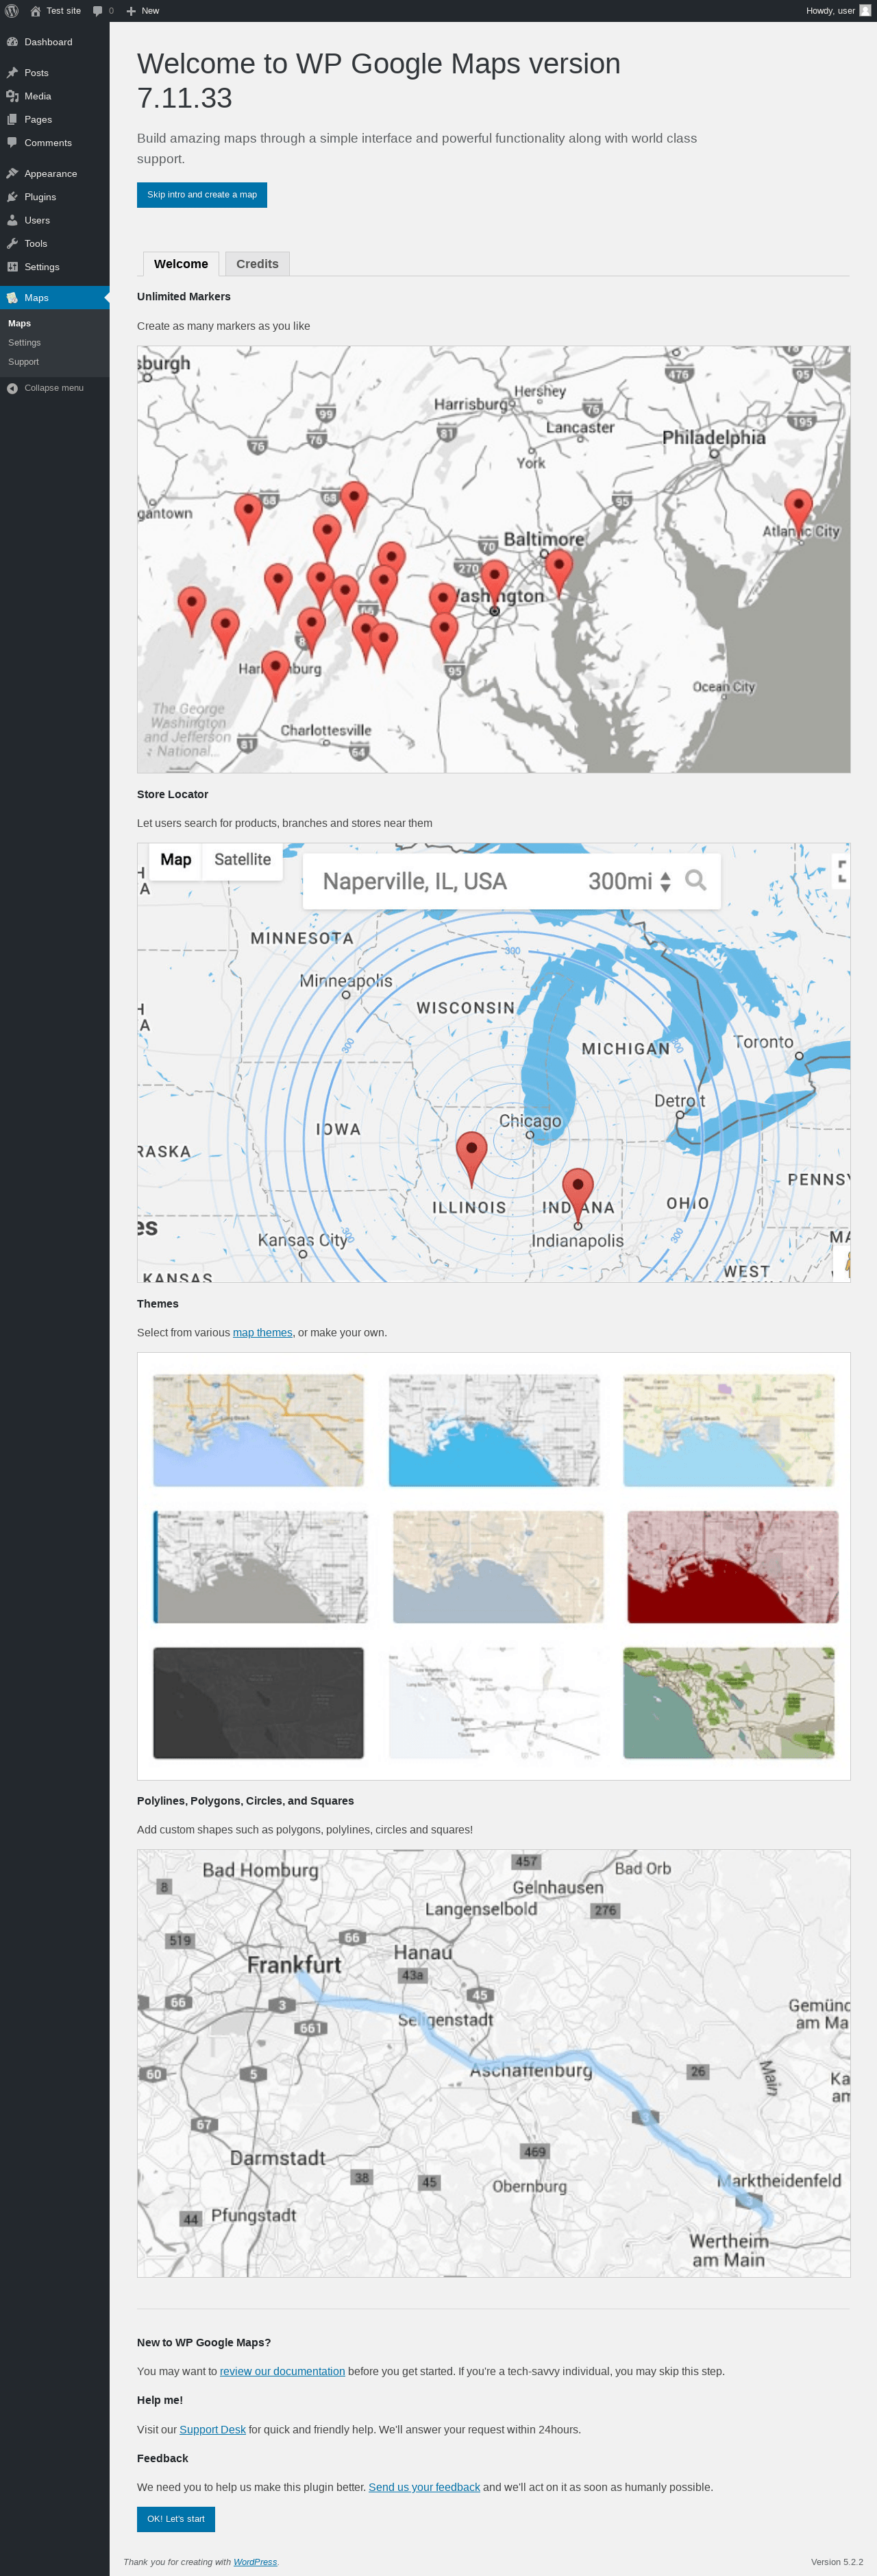Click the Settings sliders icon in main menu
This screenshot has width=877, height=2576.
[x=12, y=267]
